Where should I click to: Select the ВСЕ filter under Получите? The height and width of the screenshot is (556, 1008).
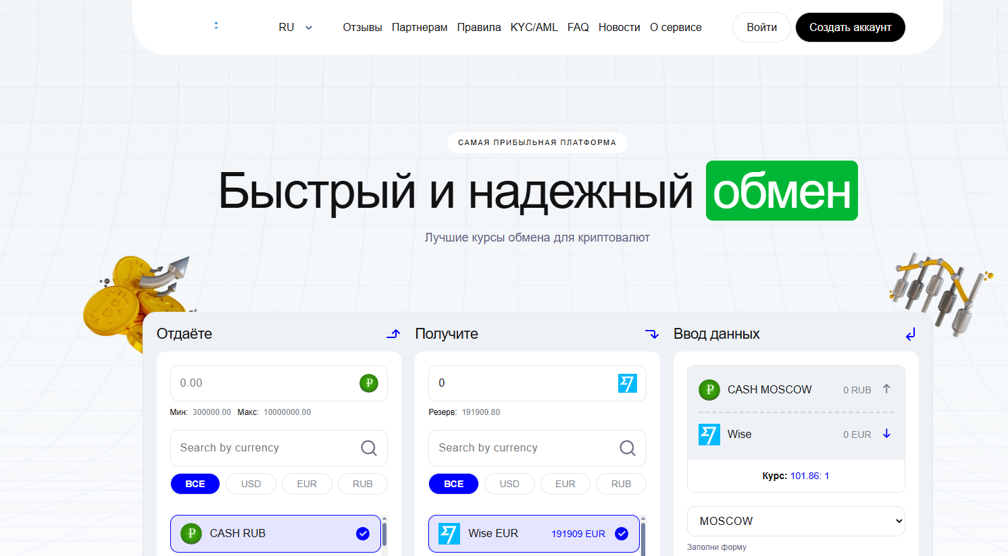click(x=454, y=484)
